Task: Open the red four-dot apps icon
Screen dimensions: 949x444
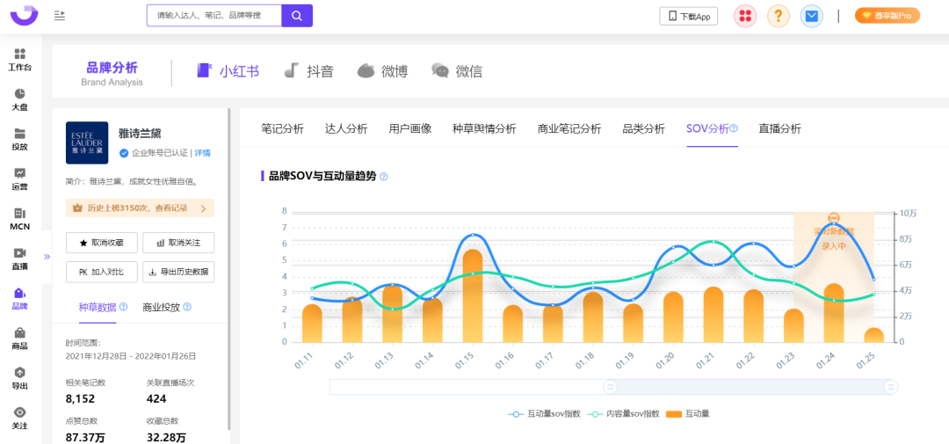Action: [745, 17]
